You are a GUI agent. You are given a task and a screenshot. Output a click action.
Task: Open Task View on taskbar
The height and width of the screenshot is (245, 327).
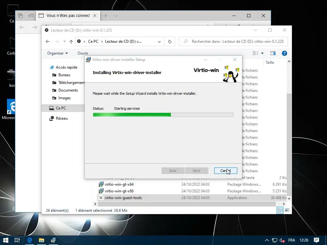pos(17,240)
